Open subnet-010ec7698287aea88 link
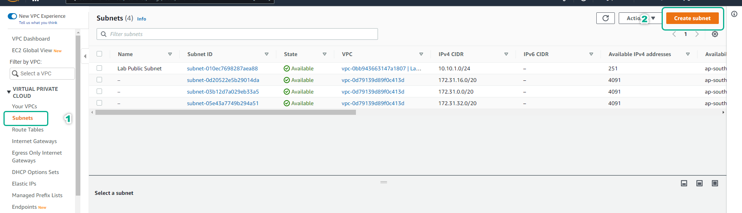Viewport: 742px width, 213px height. pos(222,68)
